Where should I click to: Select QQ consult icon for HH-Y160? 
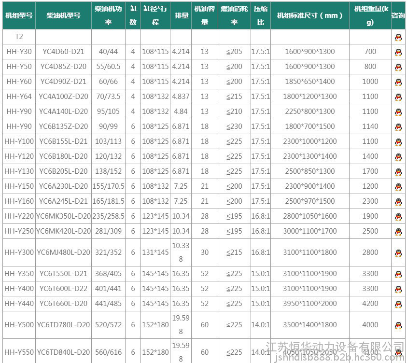coord(398,202)
